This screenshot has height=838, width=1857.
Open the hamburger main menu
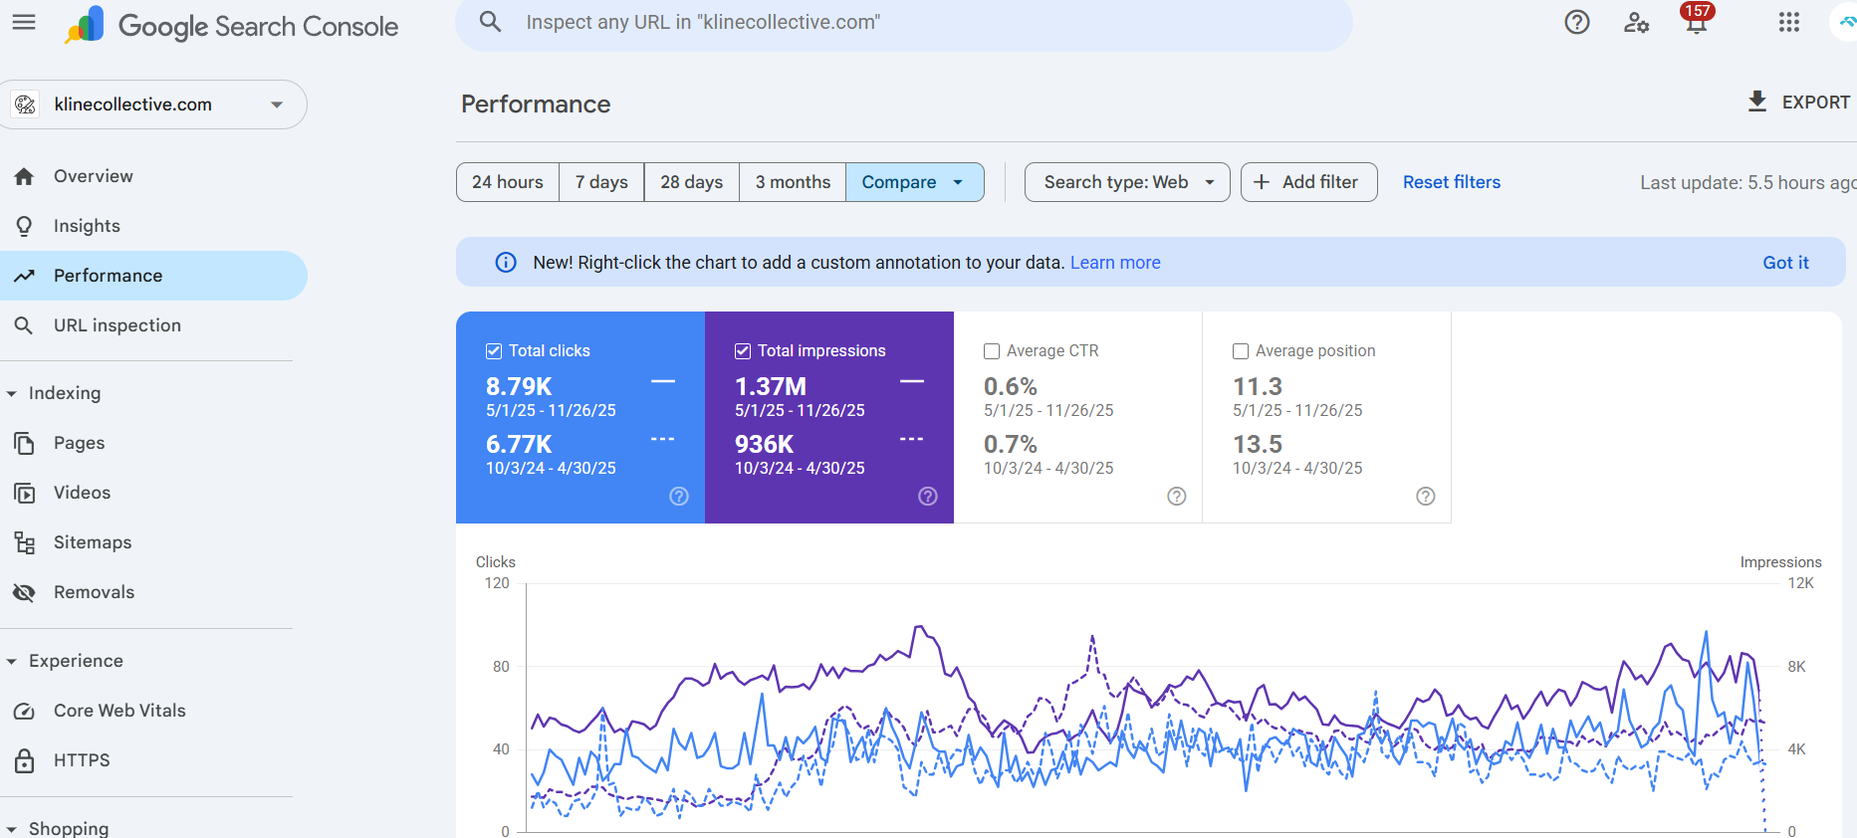coord(24,22)
